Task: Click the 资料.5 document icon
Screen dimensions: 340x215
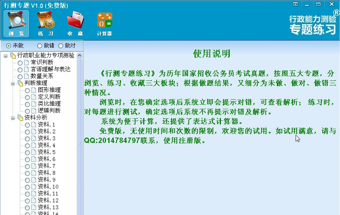Action: (34, 152)
